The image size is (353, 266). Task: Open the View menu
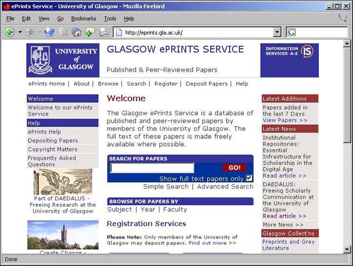[44, 19]
